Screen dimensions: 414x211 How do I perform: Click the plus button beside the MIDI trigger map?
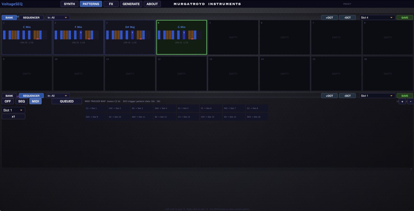pos(402,101)
